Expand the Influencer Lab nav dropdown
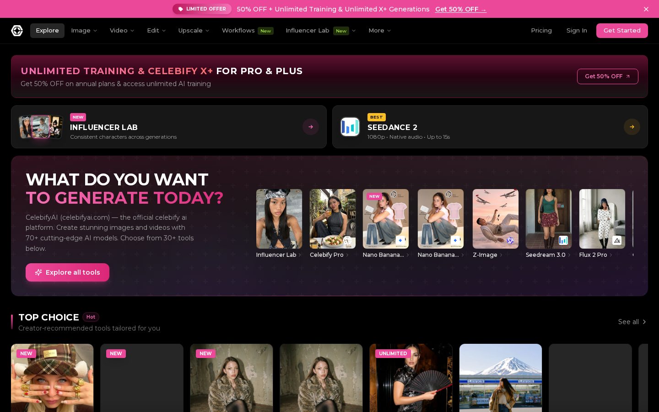This screenshot has height=412, width=659. (x=320, y=31)
